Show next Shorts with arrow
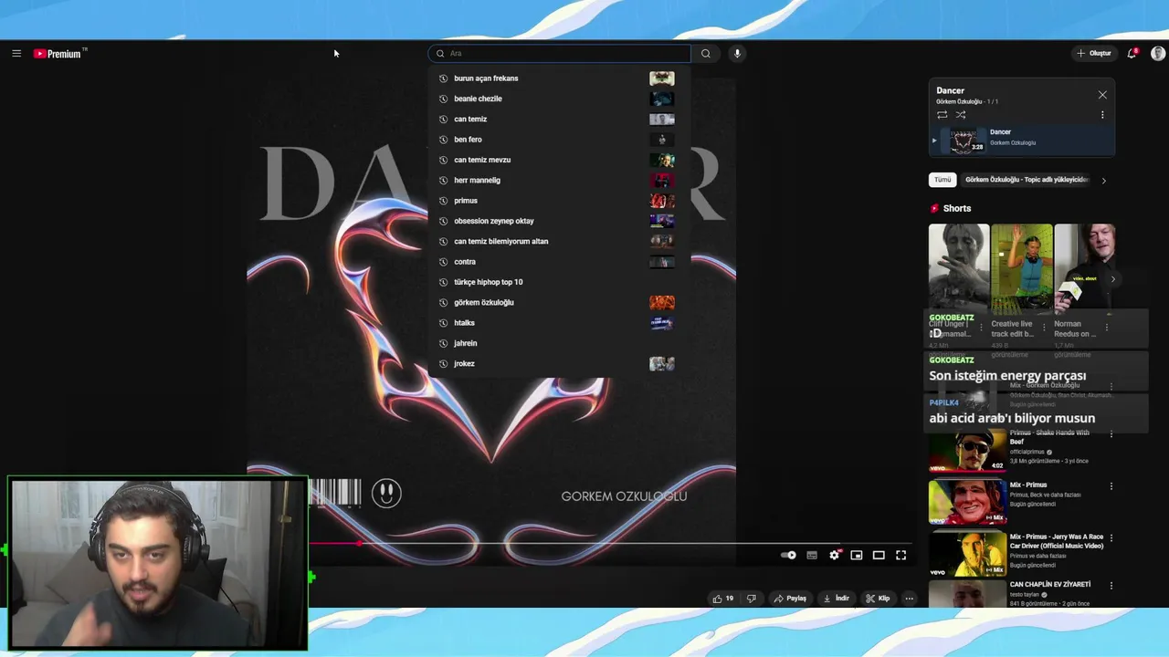1169x657 pixels. (1112, 279)
